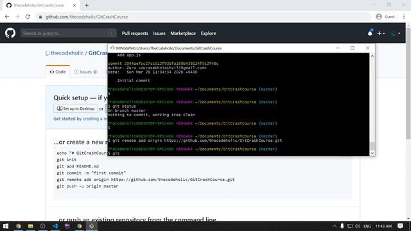Click the git push -u origin master line

(87, 186)
